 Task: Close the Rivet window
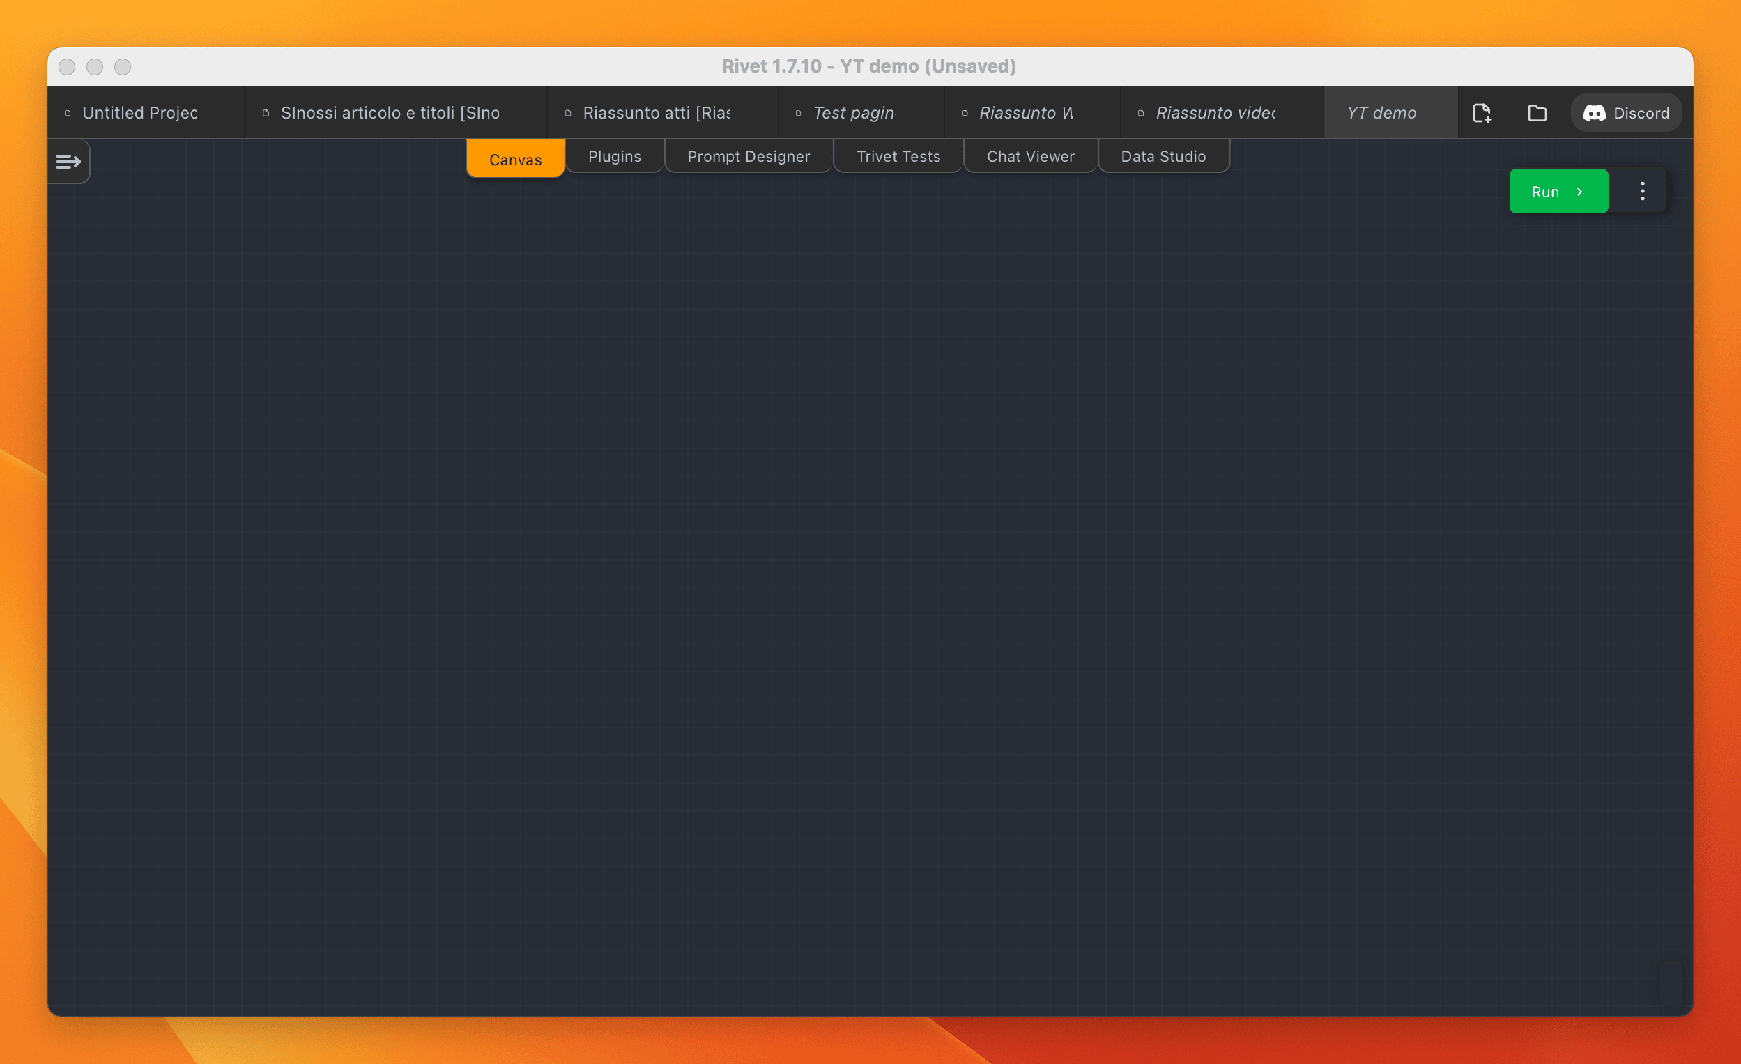click(x=67, y=66)
